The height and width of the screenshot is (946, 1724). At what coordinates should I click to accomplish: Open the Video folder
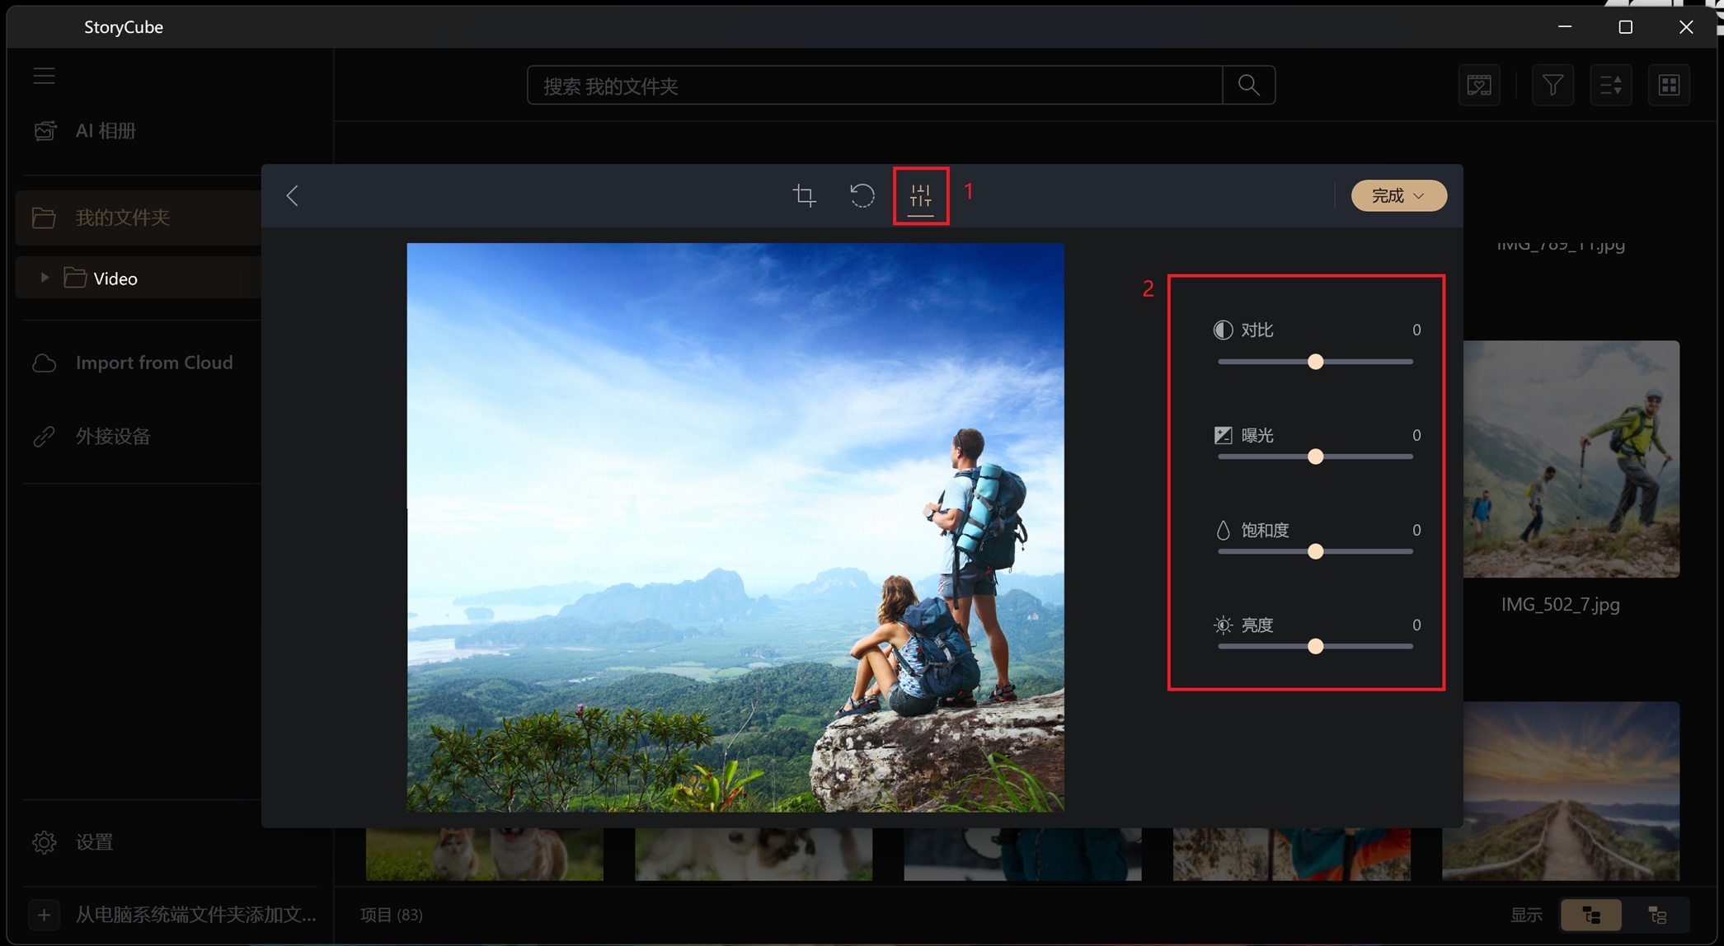[x=115, y=279]
